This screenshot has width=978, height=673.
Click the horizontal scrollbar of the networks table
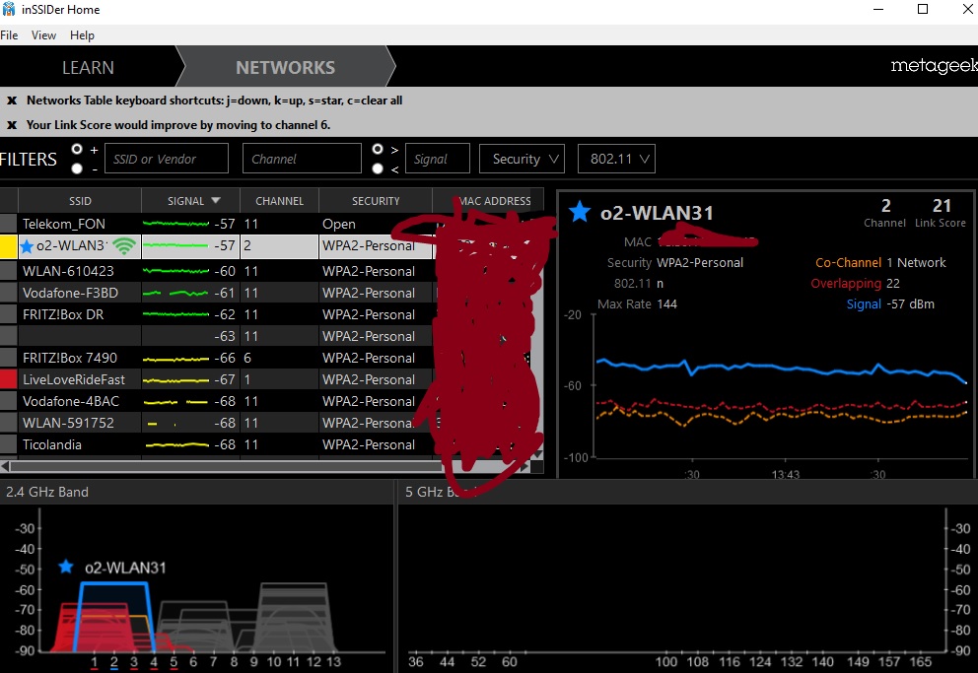tap(226, 466)
